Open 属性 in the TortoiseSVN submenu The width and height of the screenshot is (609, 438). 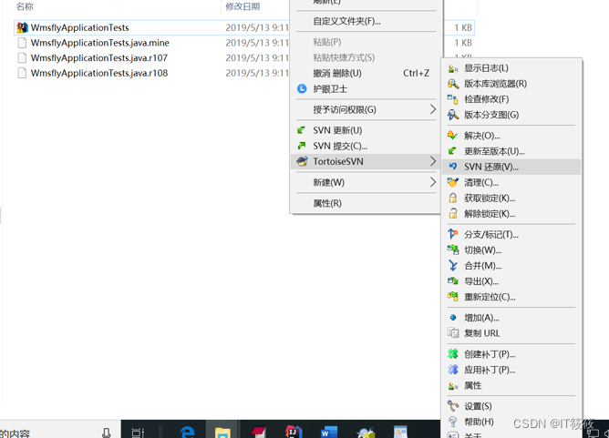coord(511,385)
